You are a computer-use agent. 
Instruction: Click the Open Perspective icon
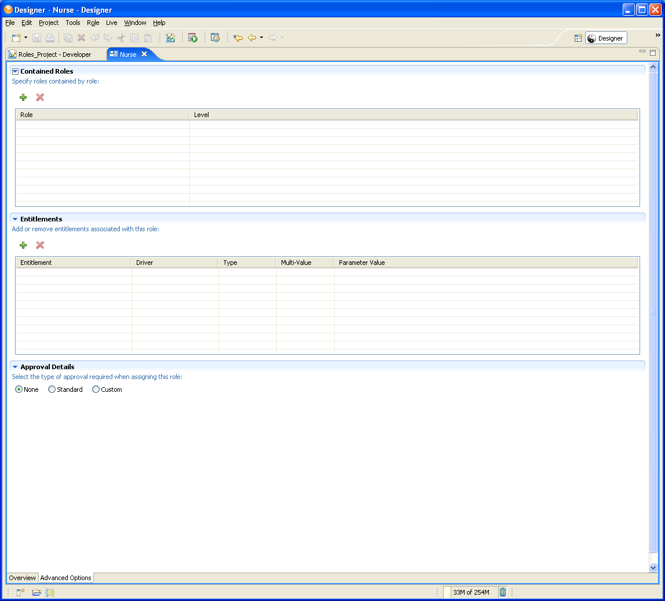tap(578, 38)
